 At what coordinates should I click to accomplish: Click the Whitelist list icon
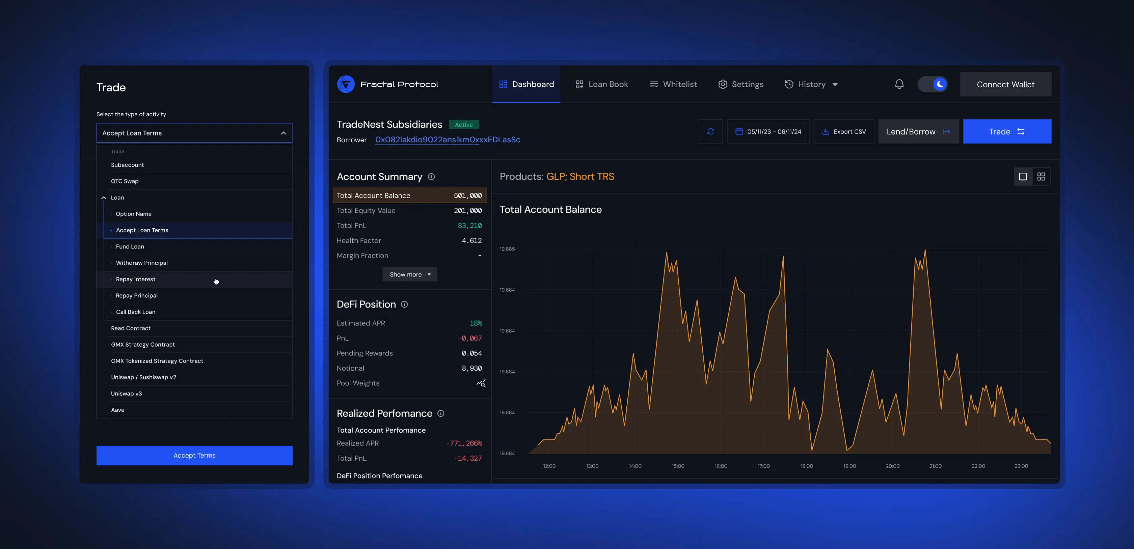(x=654, y=84)
